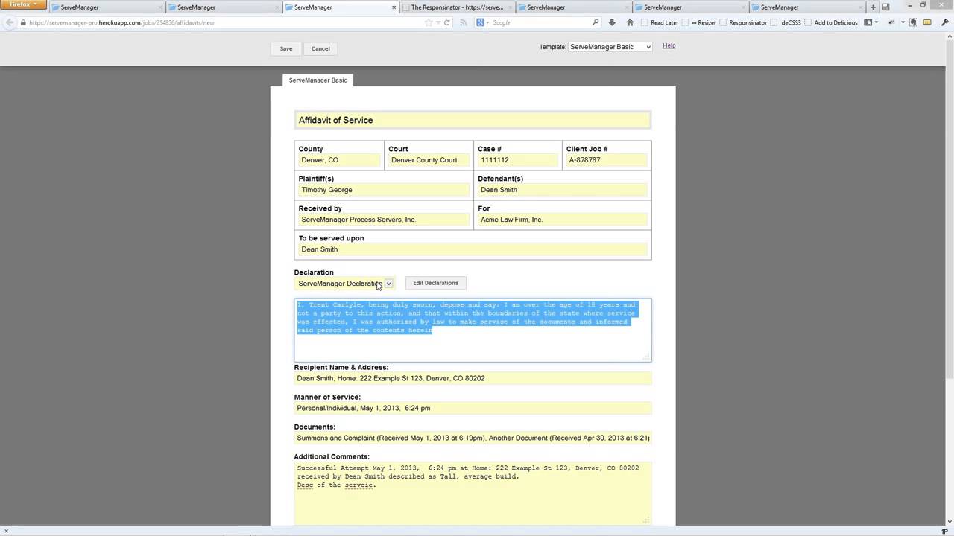Edit the Recipient Name & Address field

coord(473,378)
